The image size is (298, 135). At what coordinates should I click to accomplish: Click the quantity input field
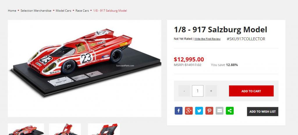coord(198,91)
